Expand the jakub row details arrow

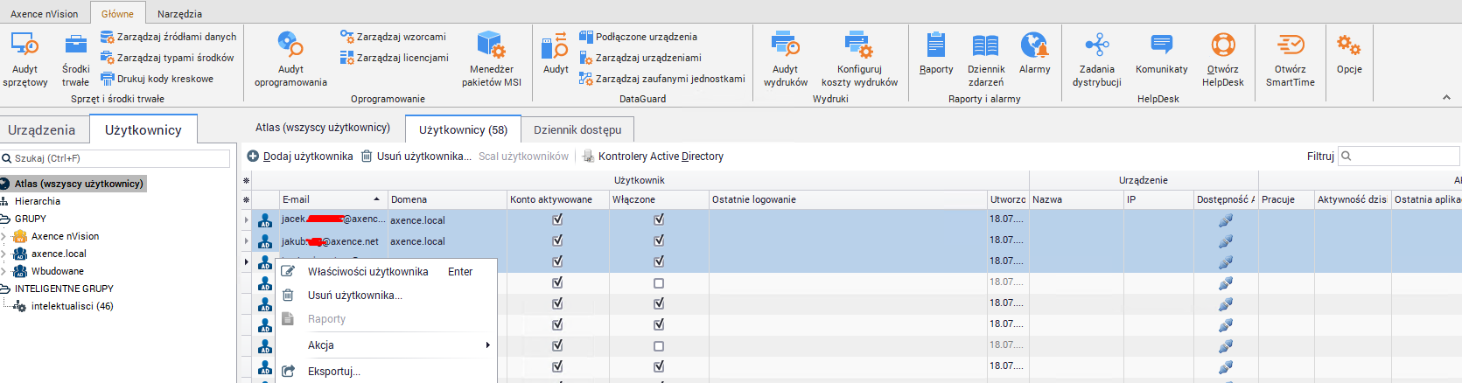tap(247, 241)
